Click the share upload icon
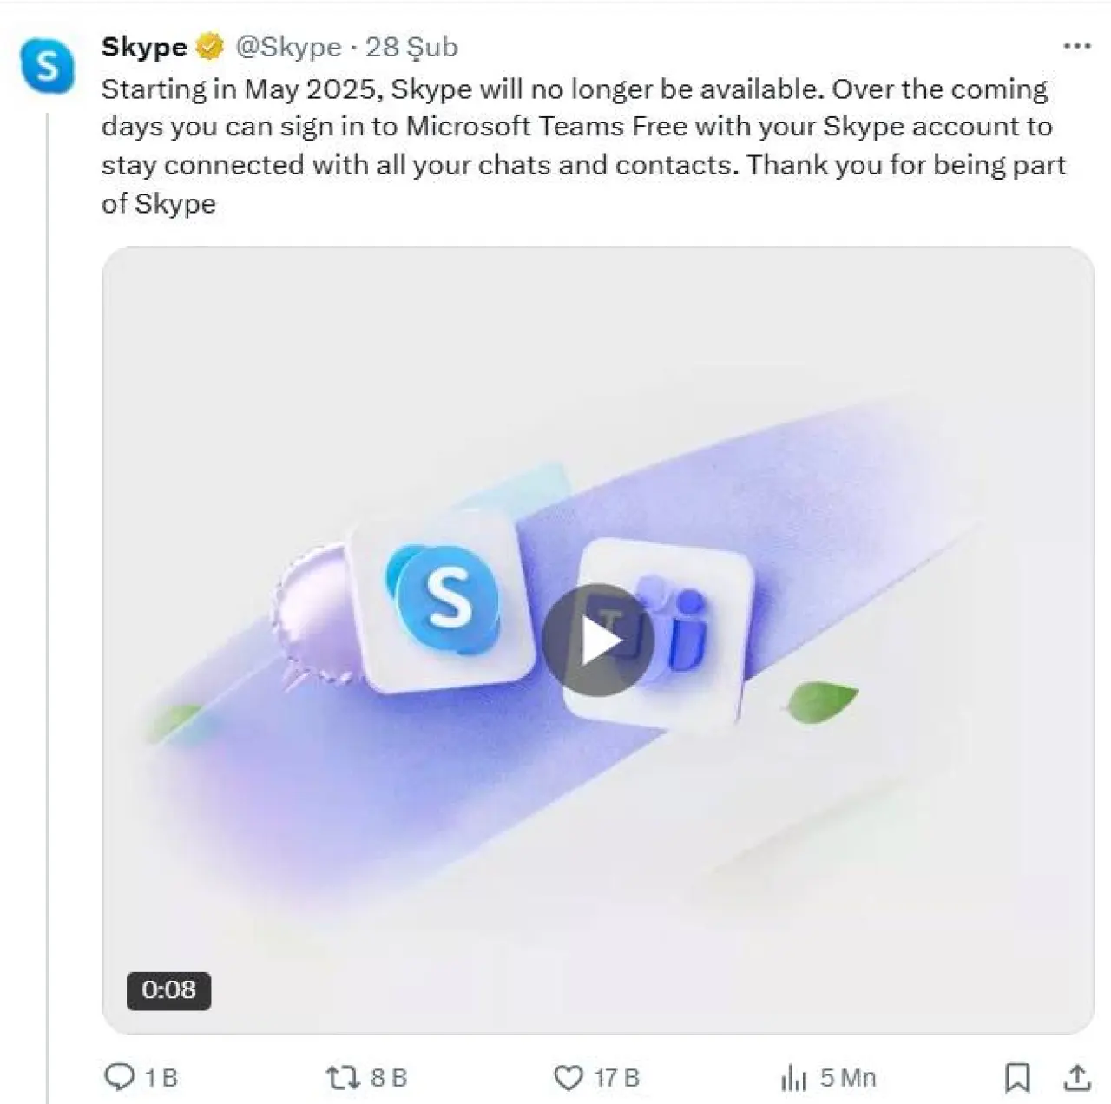Image resolution: width=1111 pixels, height=1104 pixels. coord(1077,1077)
